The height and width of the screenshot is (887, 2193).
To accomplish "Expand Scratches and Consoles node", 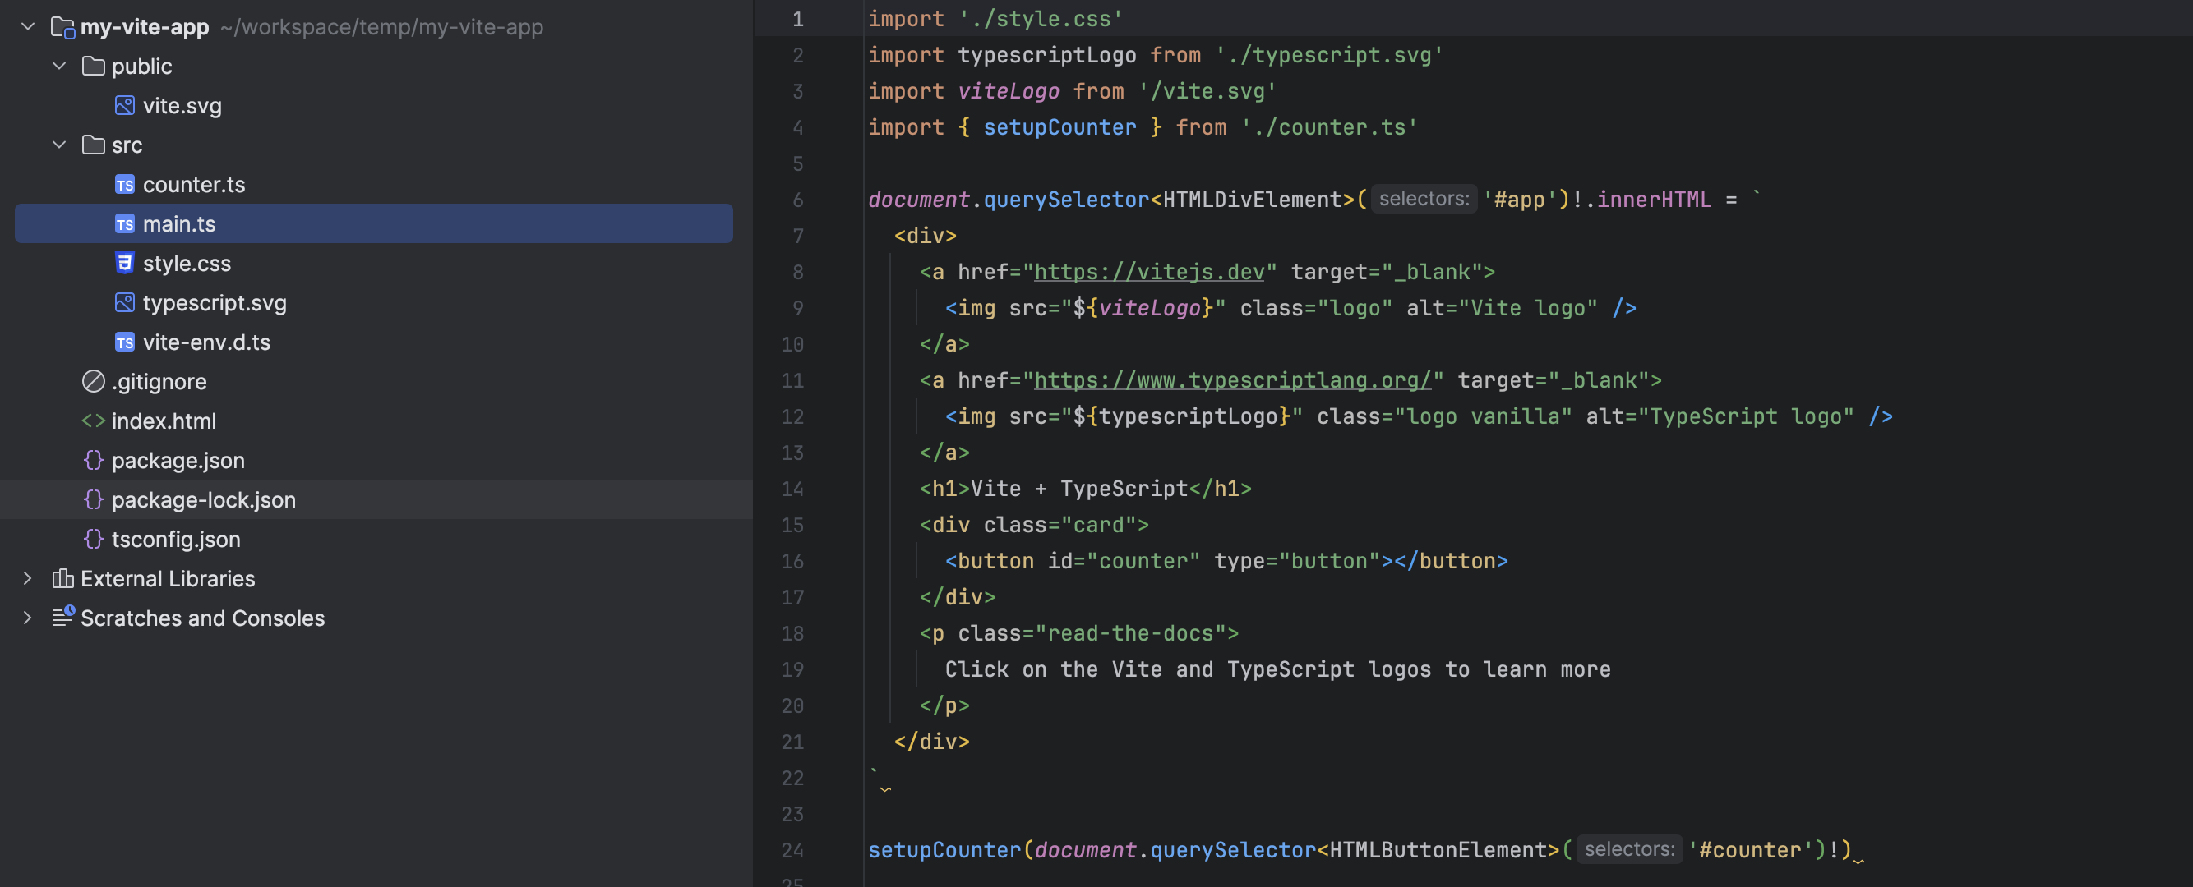I will pyautogui.click(x=27, y=618).
